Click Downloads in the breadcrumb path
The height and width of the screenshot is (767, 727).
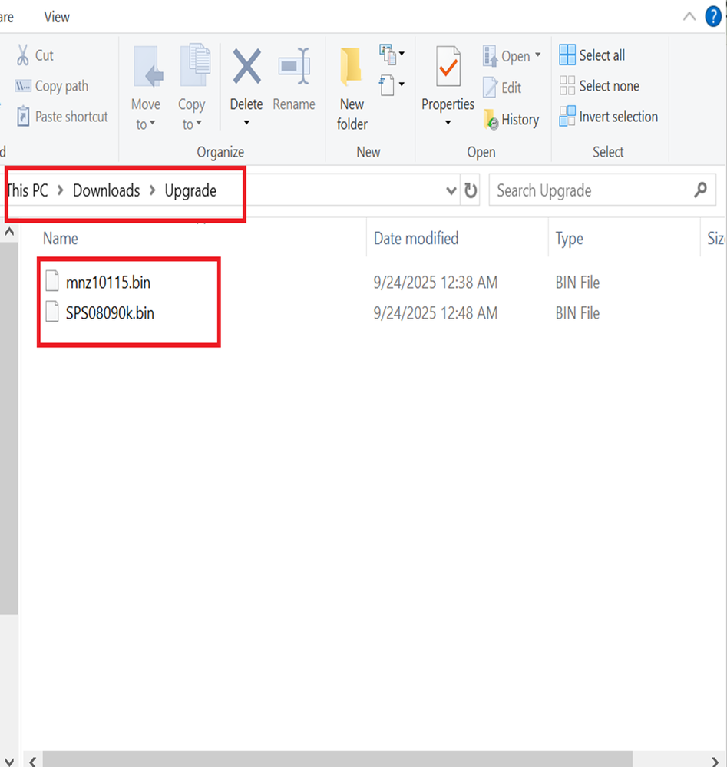(106, 190)
